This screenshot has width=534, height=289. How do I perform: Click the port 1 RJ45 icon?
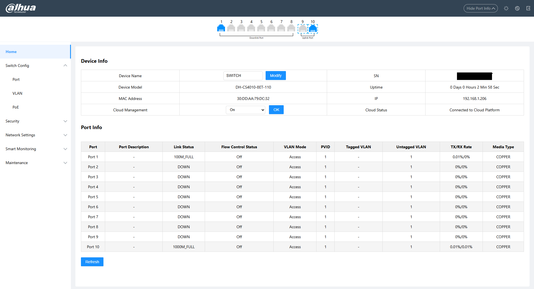pyautogui.click(x=221, y=28)
